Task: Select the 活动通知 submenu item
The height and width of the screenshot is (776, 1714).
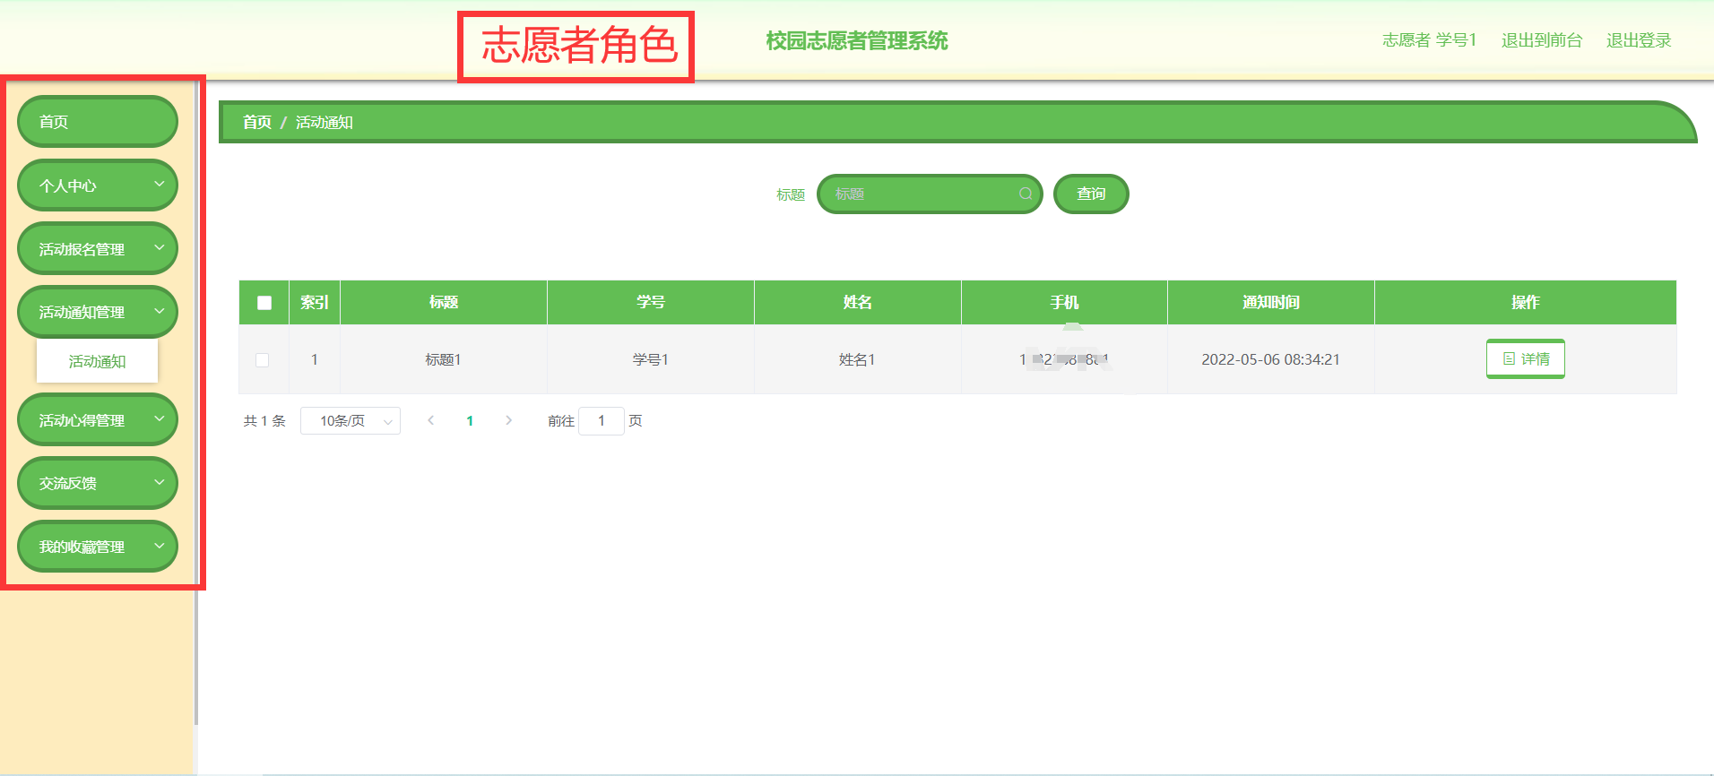Action: click(x=98, y=361)
